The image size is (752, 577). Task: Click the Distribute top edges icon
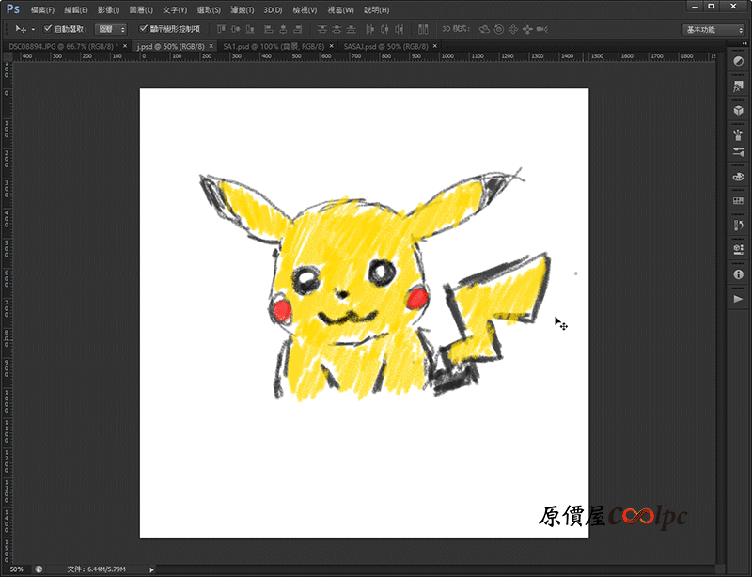pyautogui.click(x=322, y=29)
